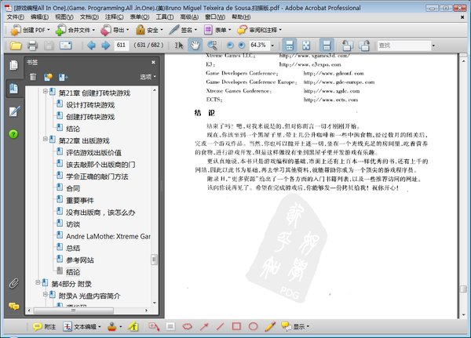Open the Security (安全) lock menu
Image resolution: width=471 pixels, height=338 pixels.
[x=149, y=30]
